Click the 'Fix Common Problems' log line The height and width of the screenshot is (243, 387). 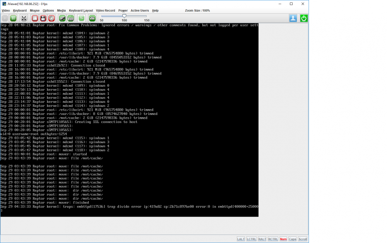(129, 27)
